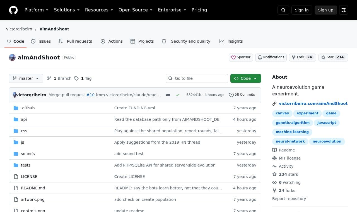Open appearance settings icon in header
The width and height of the screenshot is (357, 212).
click(344, 10)
